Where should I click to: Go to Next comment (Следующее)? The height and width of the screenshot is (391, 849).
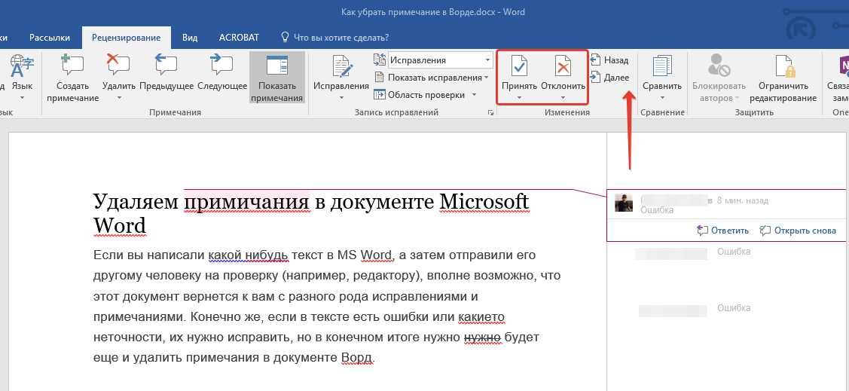[x=222, y=66]
